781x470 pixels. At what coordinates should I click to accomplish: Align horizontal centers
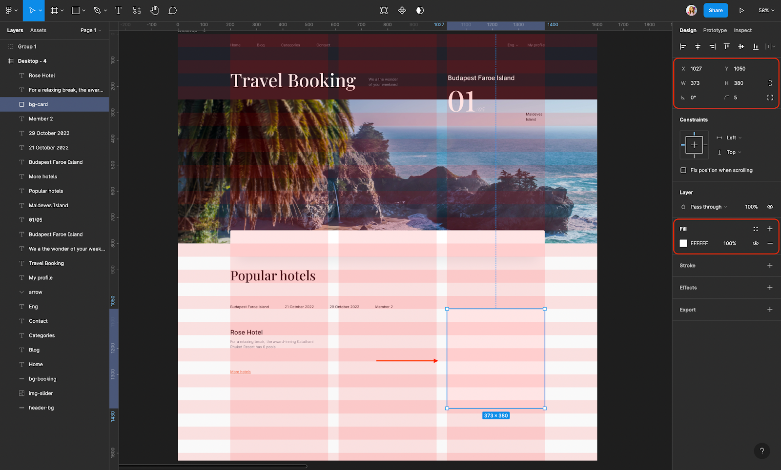click(x=698, y=46)
